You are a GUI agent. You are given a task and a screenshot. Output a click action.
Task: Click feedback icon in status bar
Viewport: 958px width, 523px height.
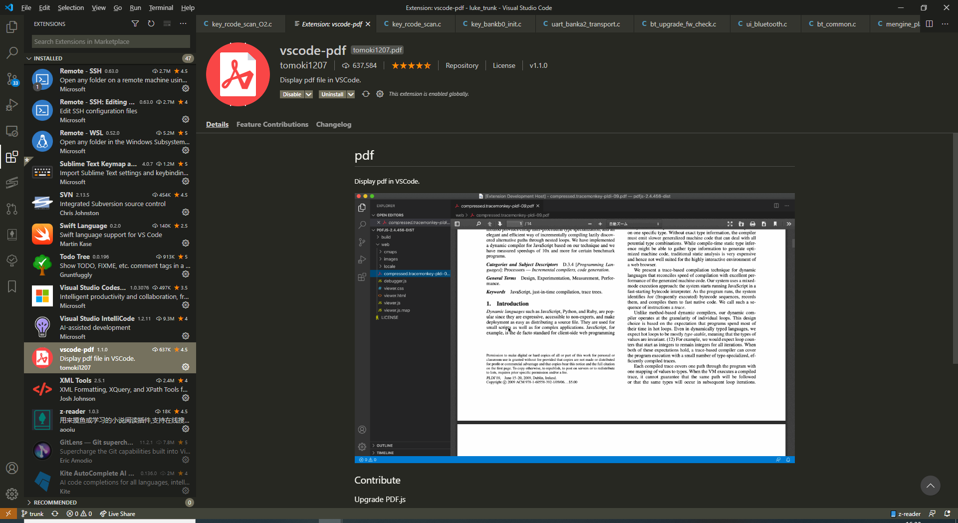[x=932, y=514]
